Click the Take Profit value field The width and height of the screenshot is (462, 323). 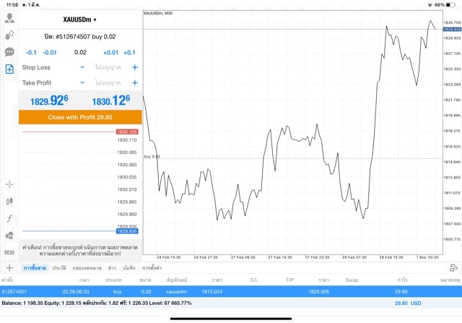click(108, 82)
